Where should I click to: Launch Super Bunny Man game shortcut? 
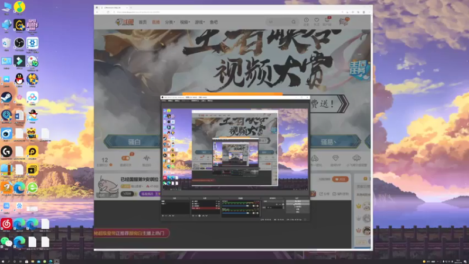coord(32,25)
